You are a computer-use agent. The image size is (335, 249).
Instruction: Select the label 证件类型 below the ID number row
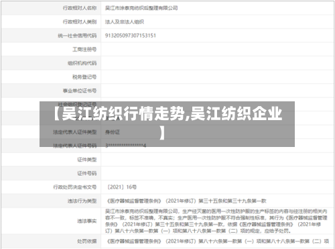coord(87,160)
